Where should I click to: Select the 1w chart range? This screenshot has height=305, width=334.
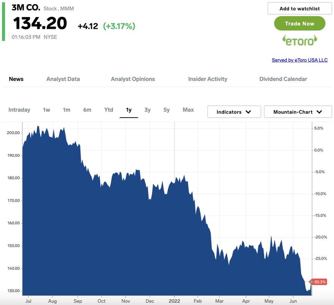[x=46, y=110]
